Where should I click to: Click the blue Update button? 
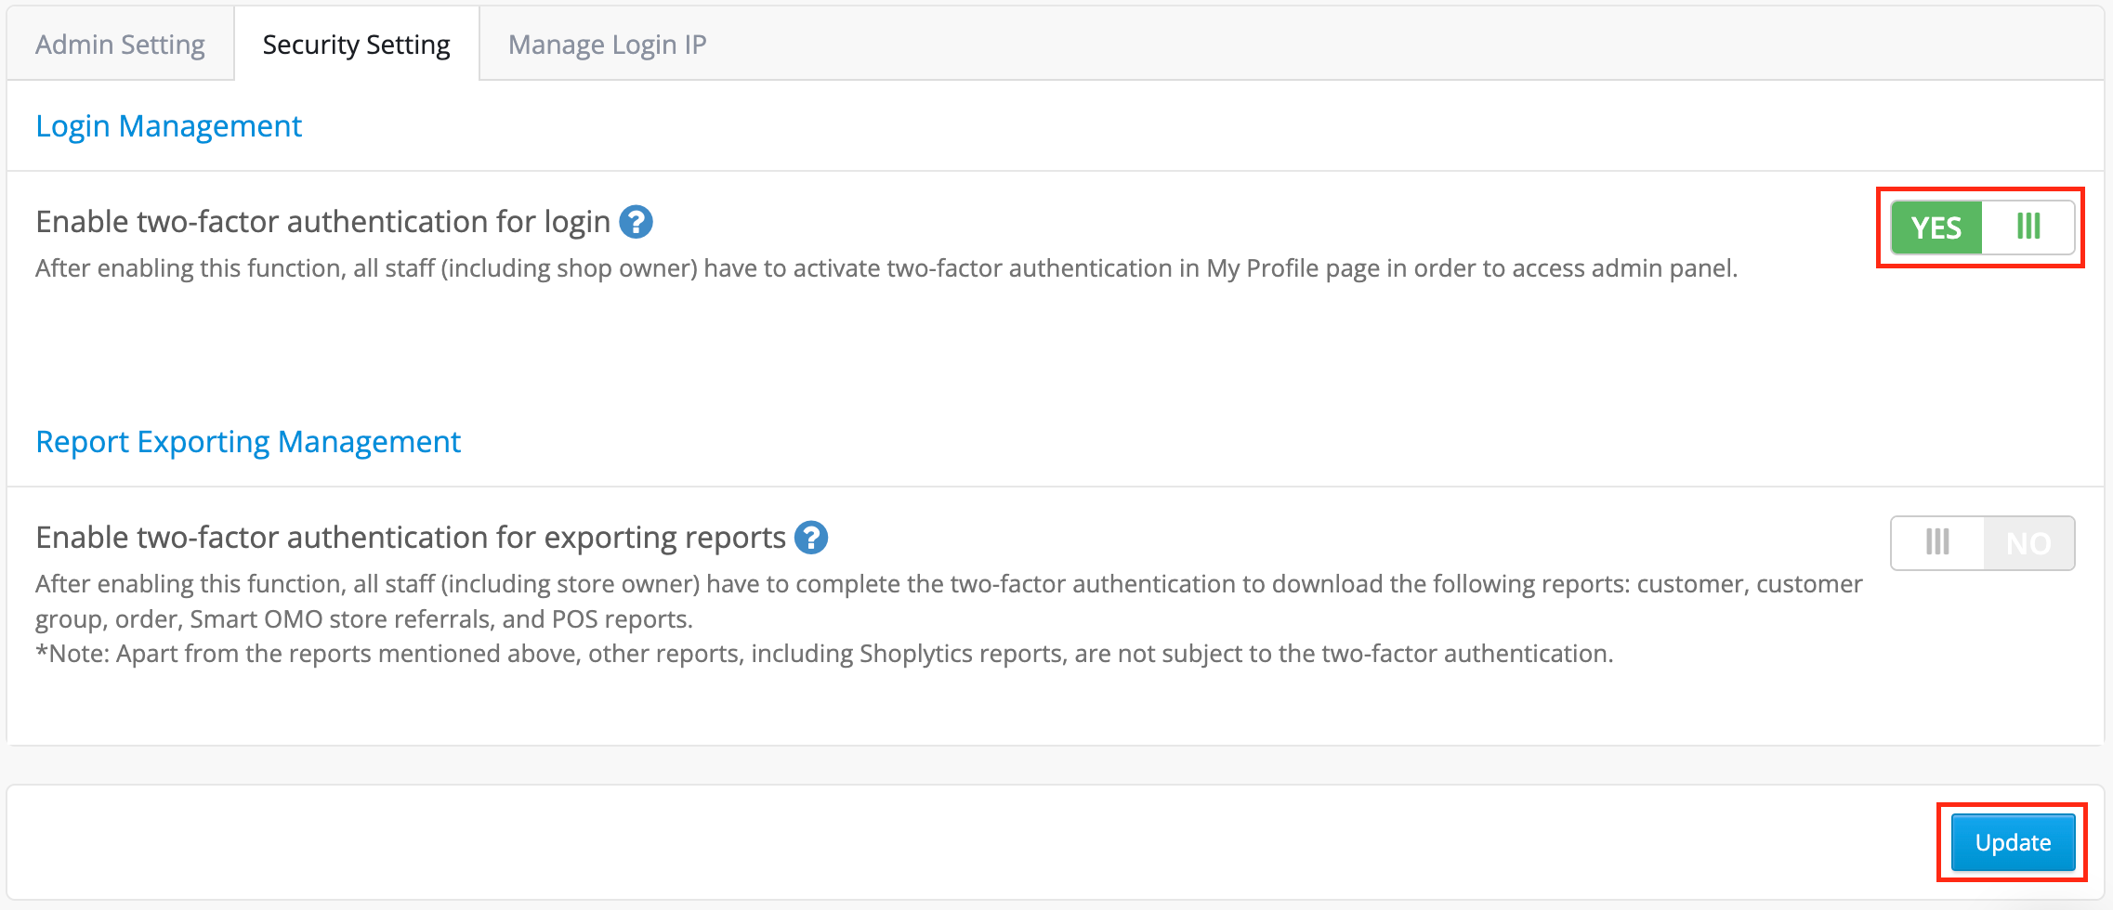click(x=2013, y=842)
